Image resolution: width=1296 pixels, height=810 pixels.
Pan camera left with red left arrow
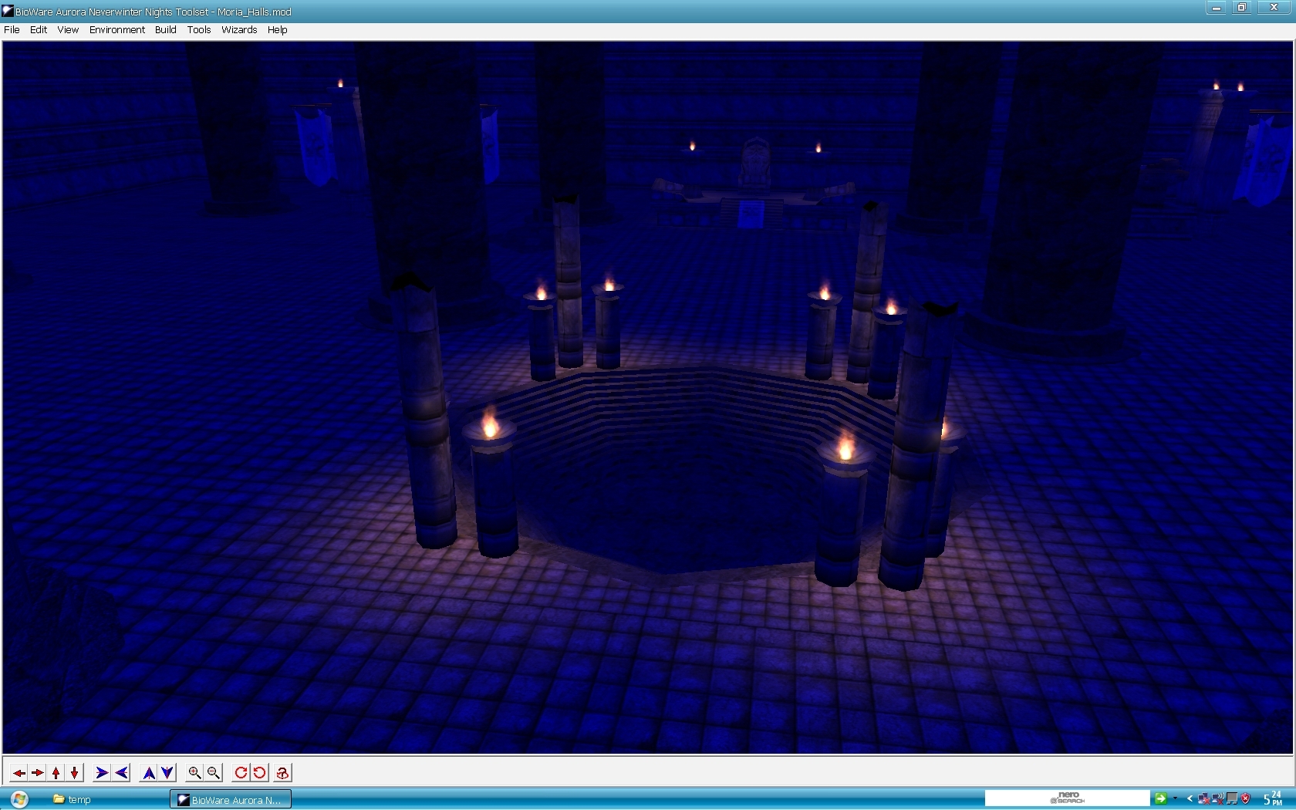[19, 773]
